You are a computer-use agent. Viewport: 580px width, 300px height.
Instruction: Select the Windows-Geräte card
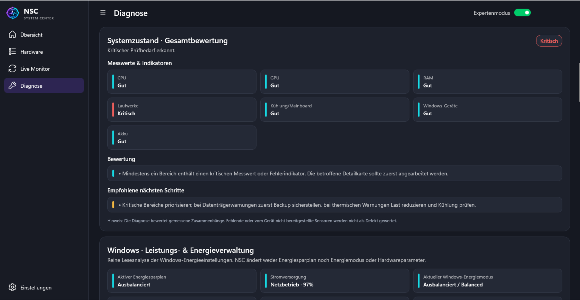[x=487, y=110]
